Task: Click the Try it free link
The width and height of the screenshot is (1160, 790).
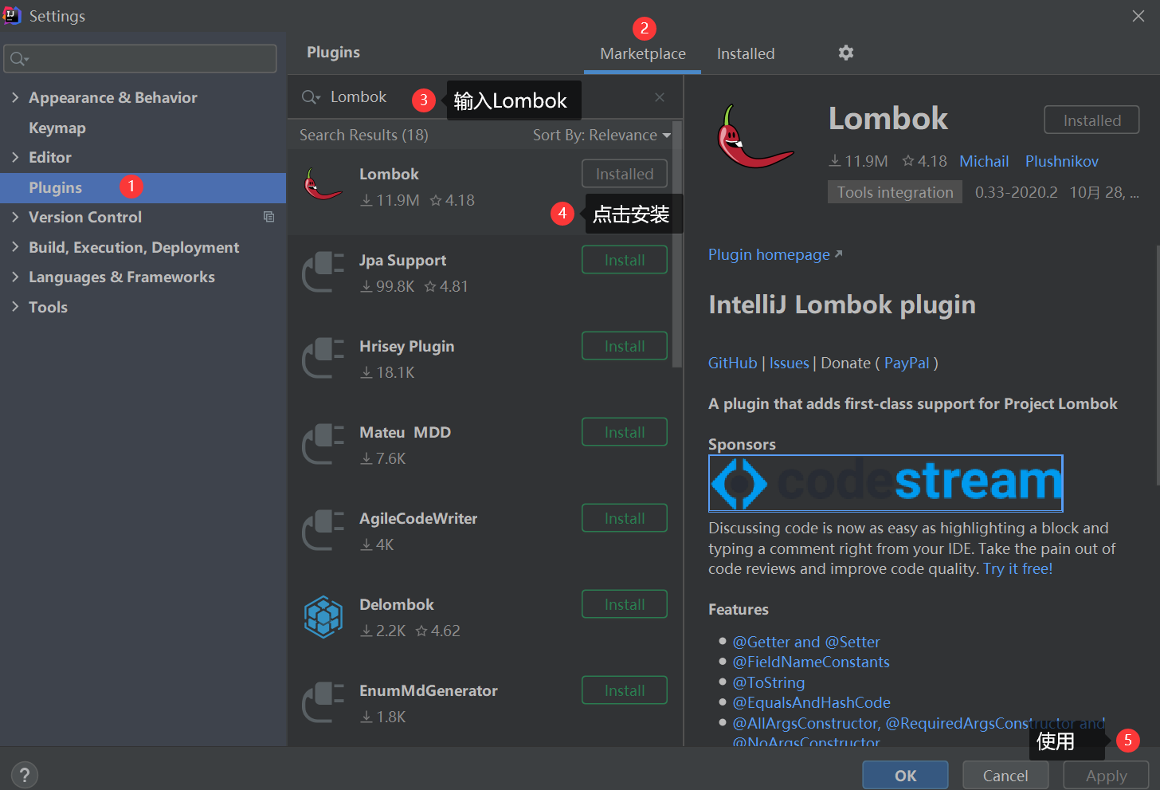Action: coord(1017,568)
